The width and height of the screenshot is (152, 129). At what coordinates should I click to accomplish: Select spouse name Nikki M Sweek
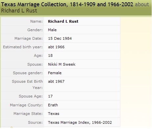pos(62,64)
